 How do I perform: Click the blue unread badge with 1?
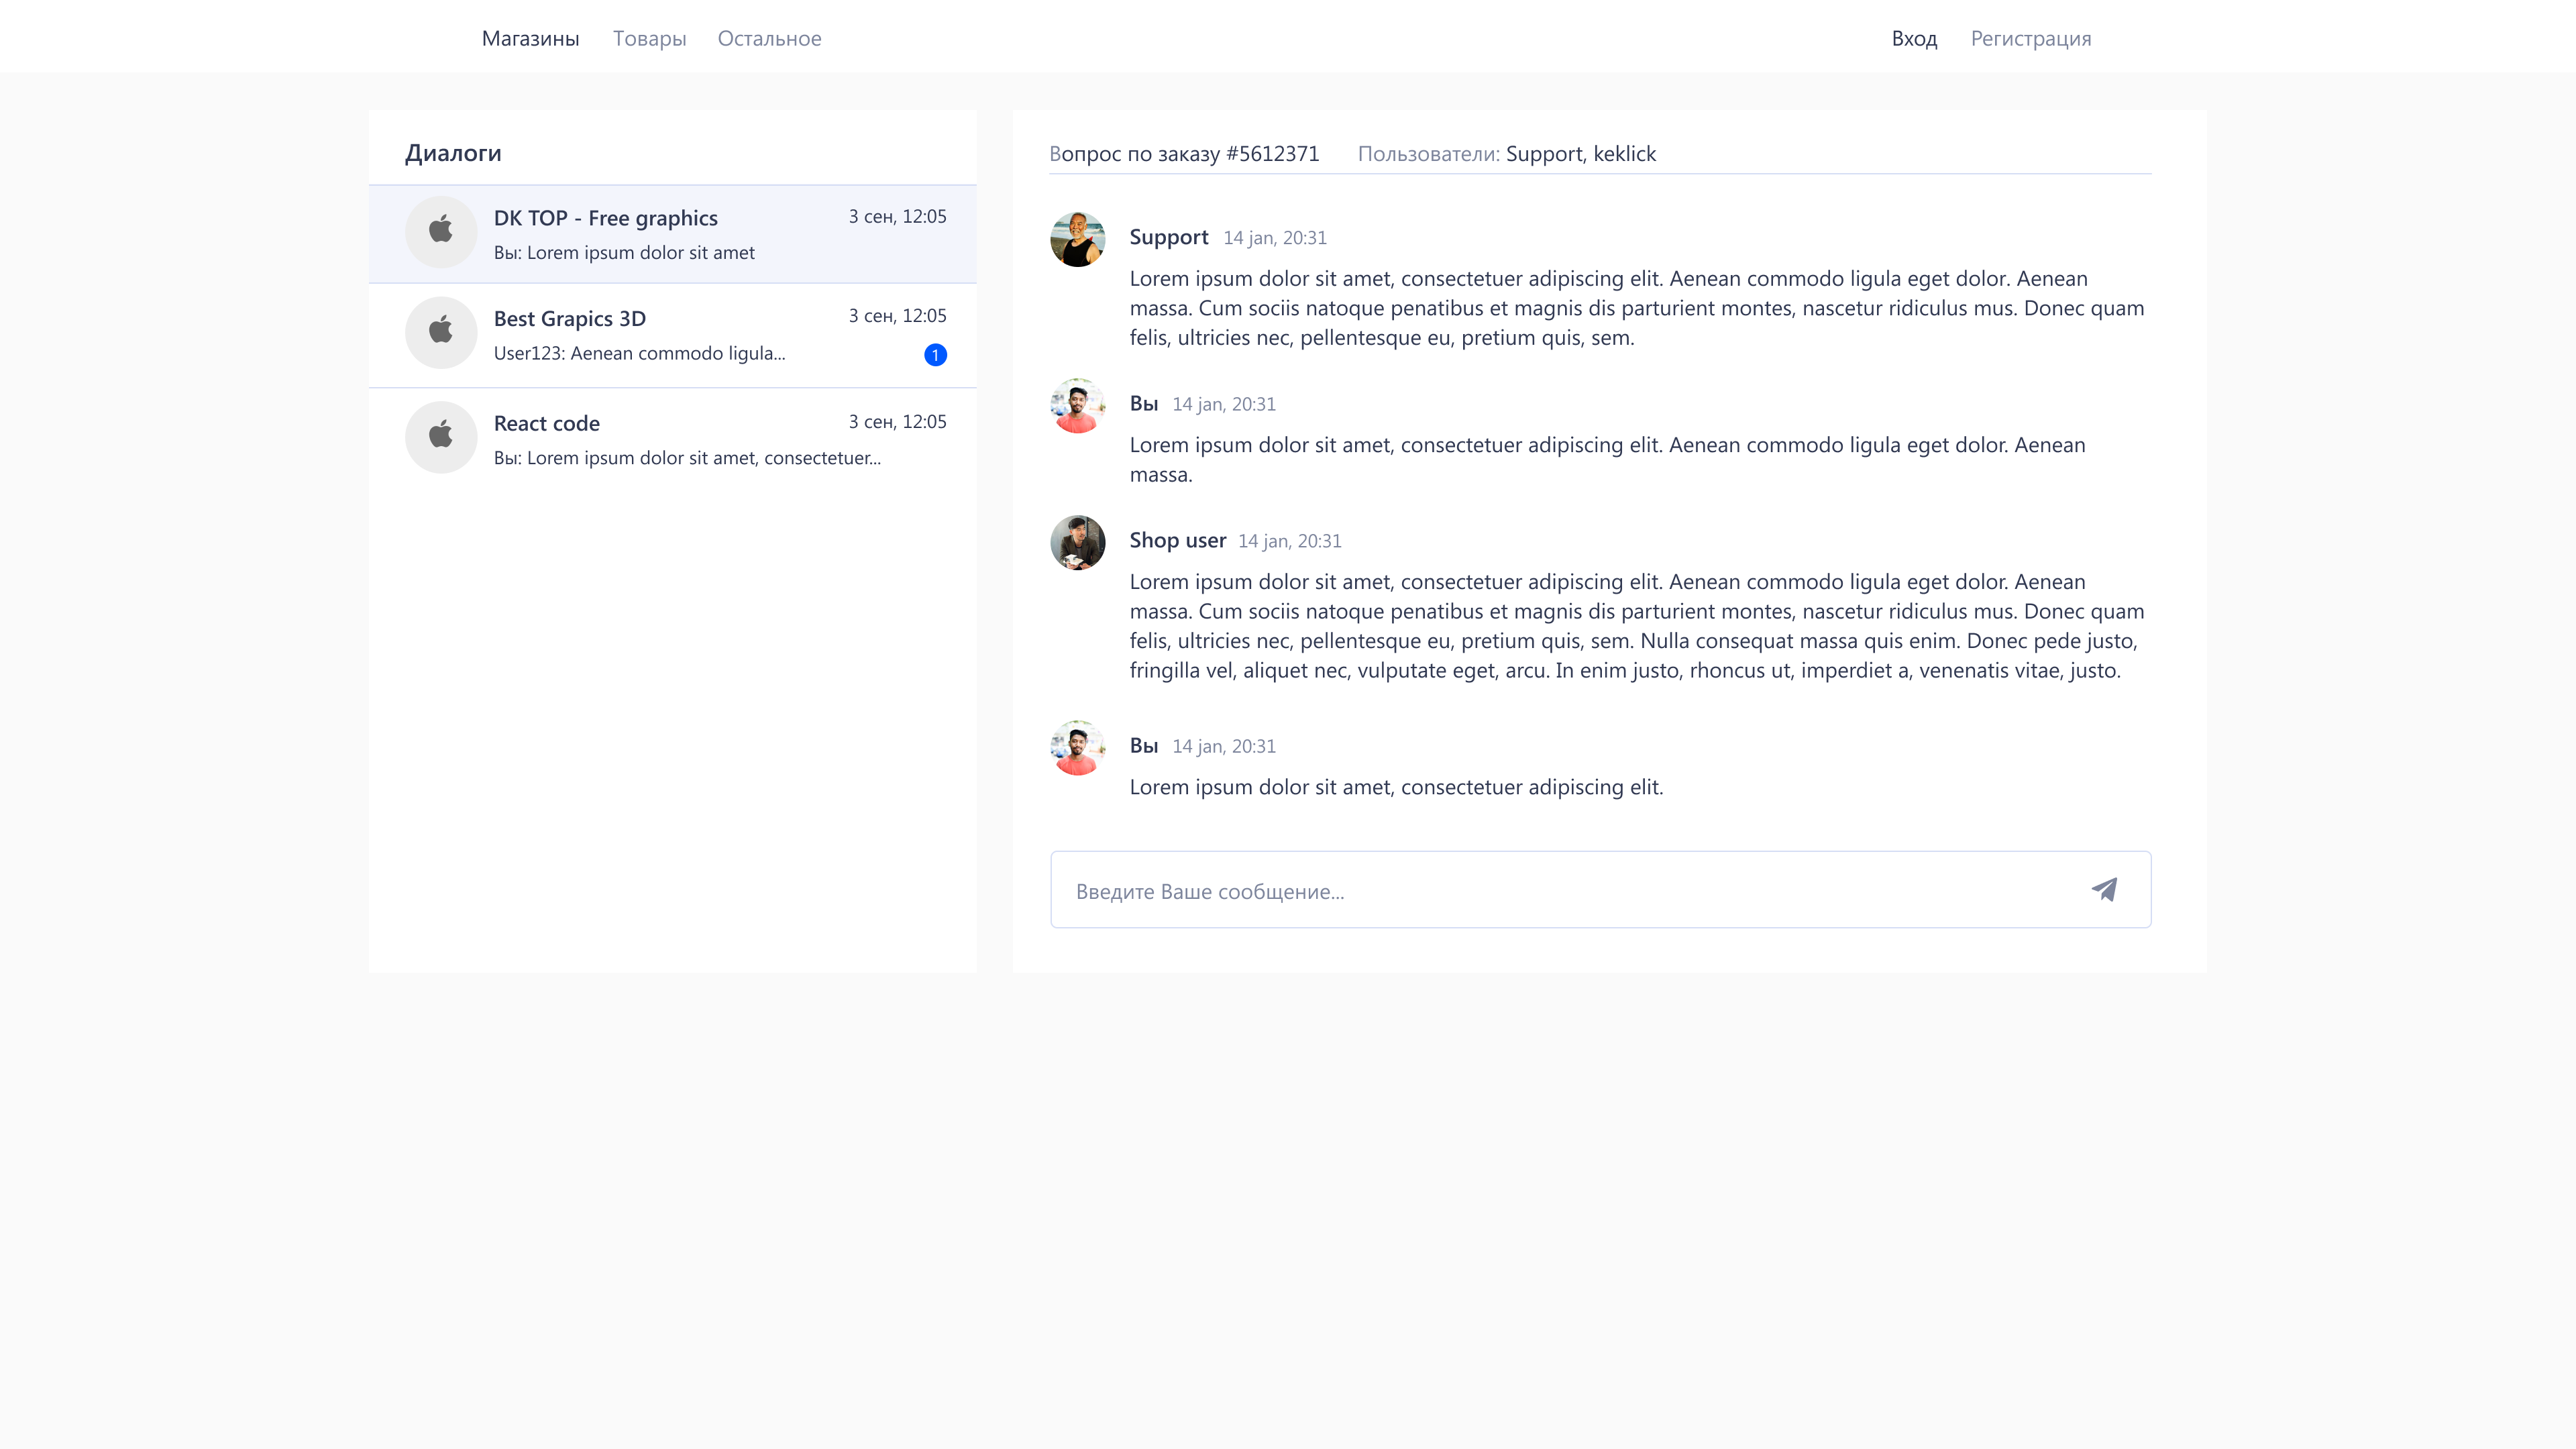[935, 355]
